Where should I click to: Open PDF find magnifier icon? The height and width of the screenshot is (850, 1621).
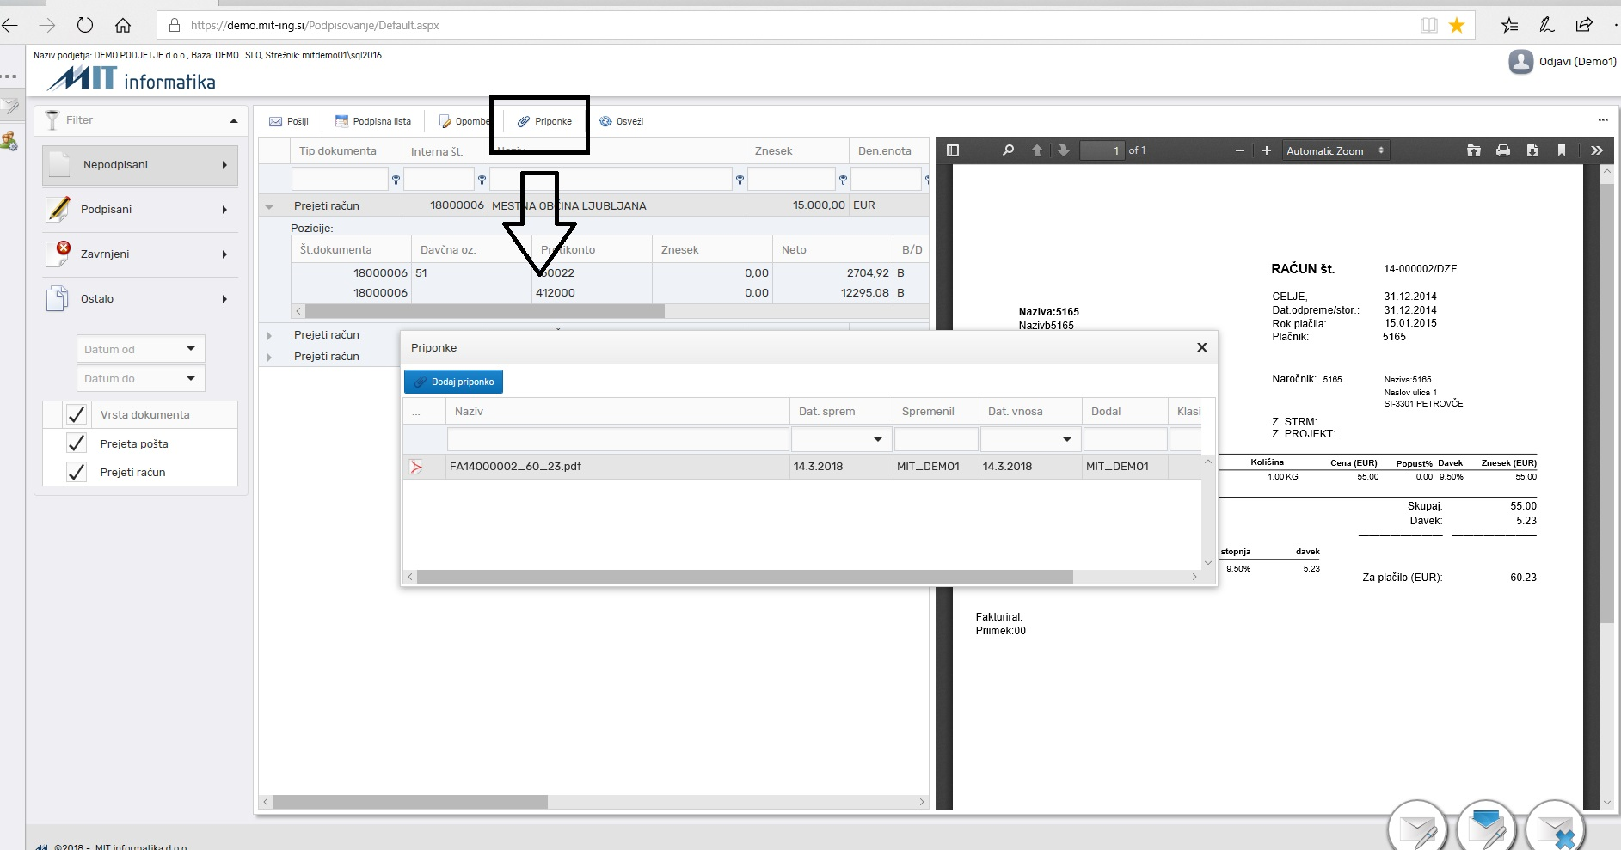(1008, 150)
